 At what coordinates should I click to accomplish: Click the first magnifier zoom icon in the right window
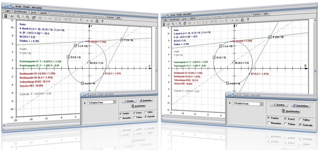[x=173, y=24]
